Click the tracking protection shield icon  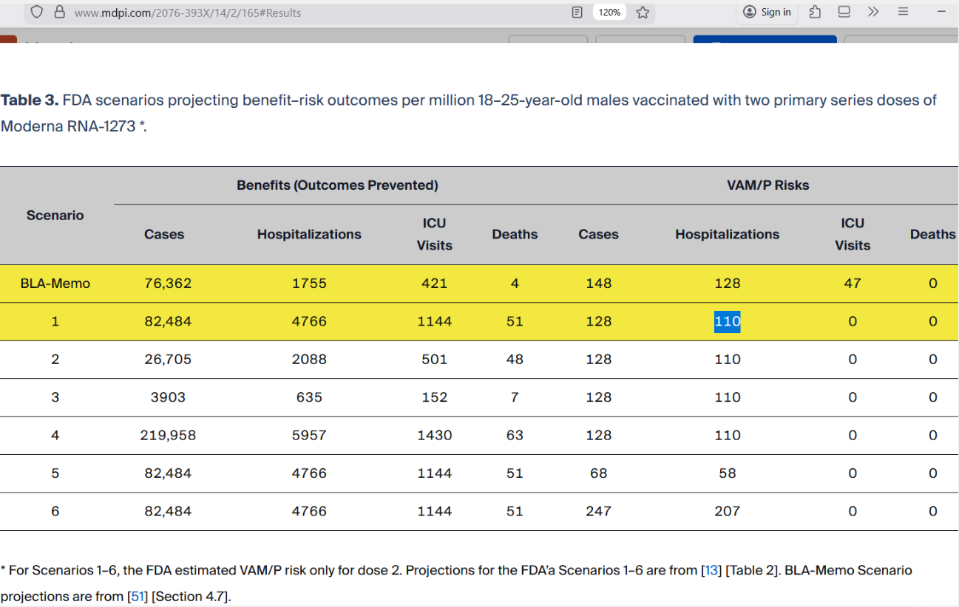[x=37, y=12]
